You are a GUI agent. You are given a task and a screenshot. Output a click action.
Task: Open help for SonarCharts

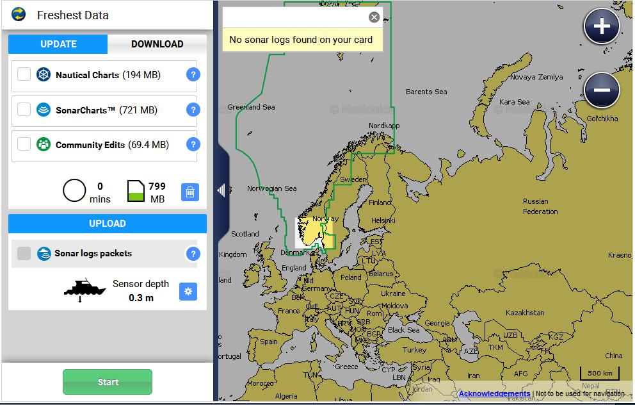click(193, 110)
